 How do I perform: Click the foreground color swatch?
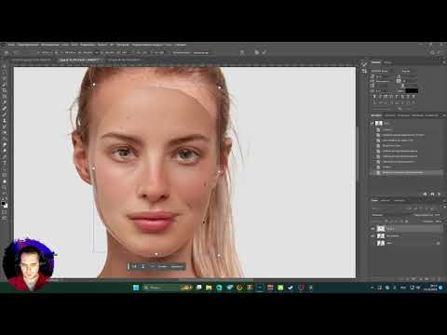[3, 204]
